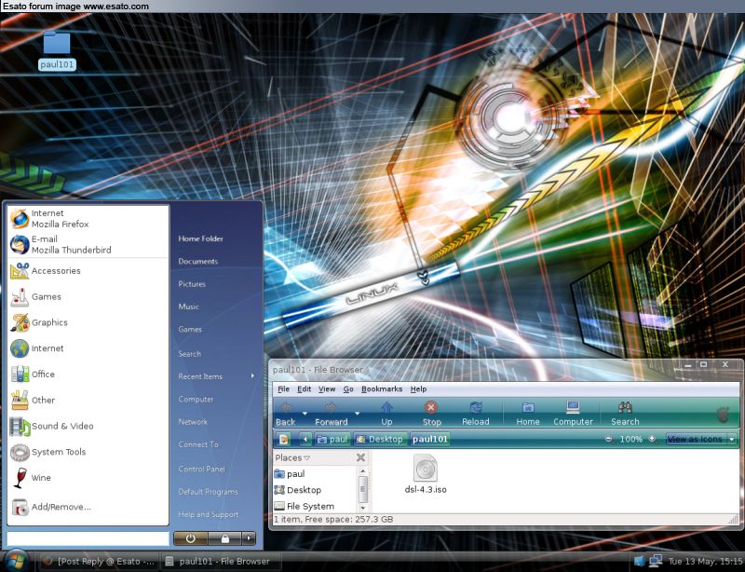The width and height of the screenshot is (745, 572).
Task: Click the paul path bar button
Action: pyautogui.click(x=332, y=439)
